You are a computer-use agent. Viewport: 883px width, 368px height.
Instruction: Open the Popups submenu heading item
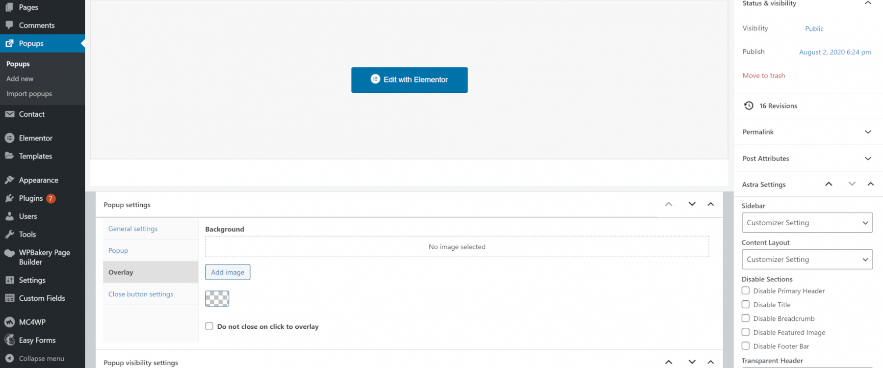pyautogui.click(x=18, y=64)
